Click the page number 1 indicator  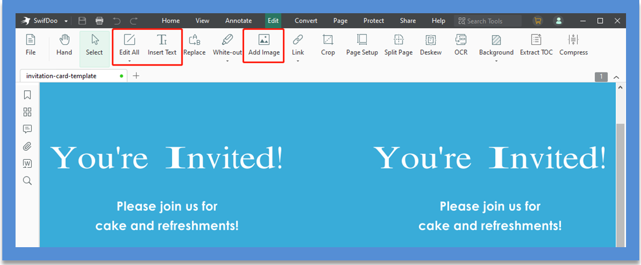[601, 76]
